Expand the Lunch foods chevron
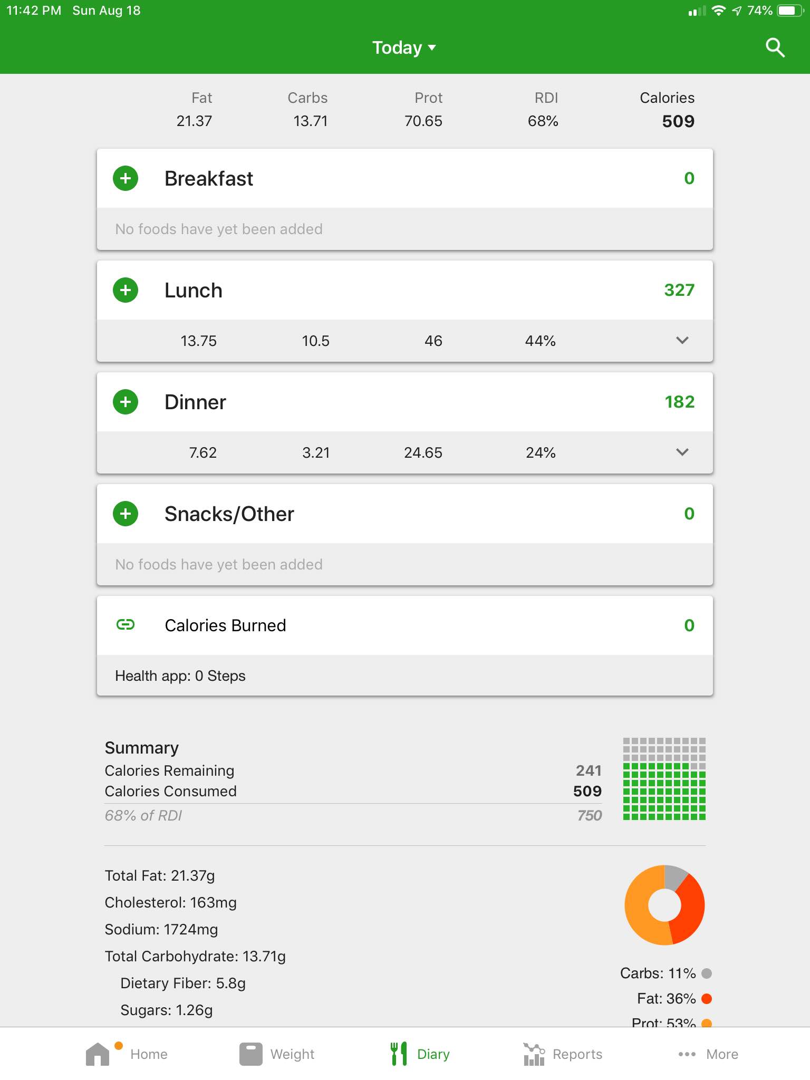Screen dimensions: 810x1080 point(682,340)
